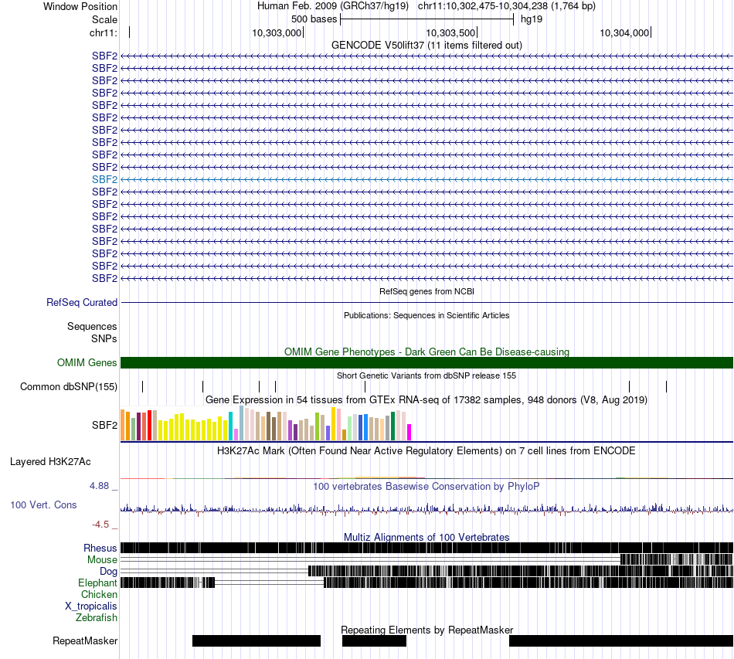Click the Dog species label

click(109, 571)
